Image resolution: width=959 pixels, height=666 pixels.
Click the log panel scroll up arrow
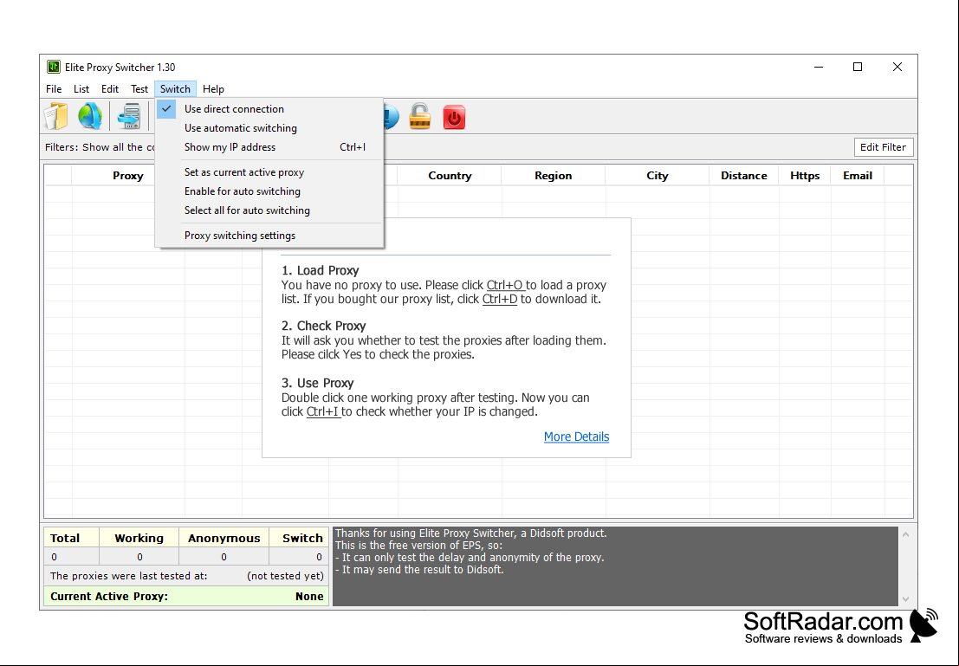click(x=906, y=534)
